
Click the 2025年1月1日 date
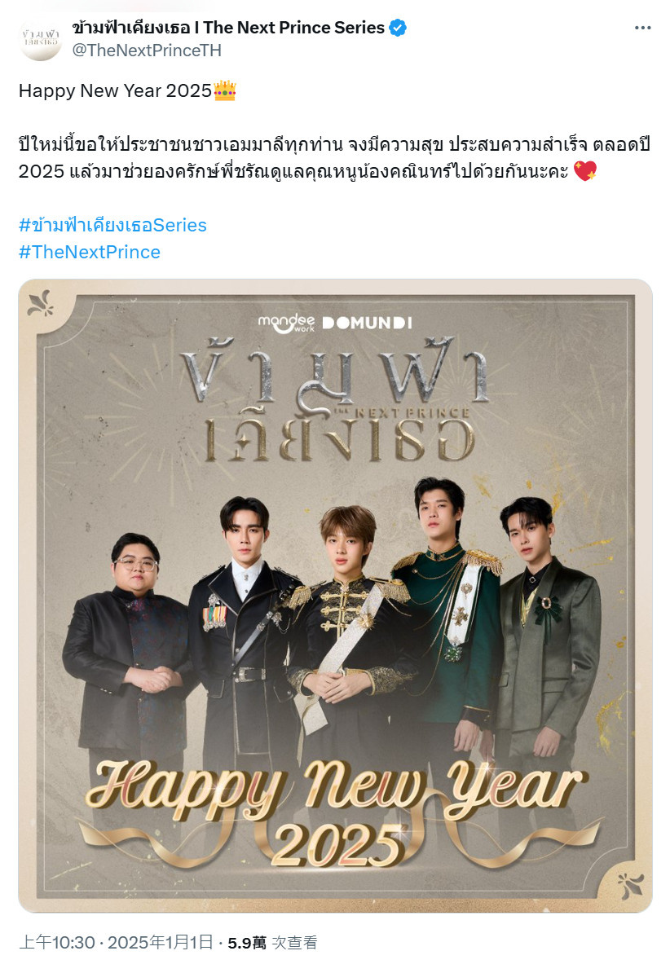coord(161,943)
